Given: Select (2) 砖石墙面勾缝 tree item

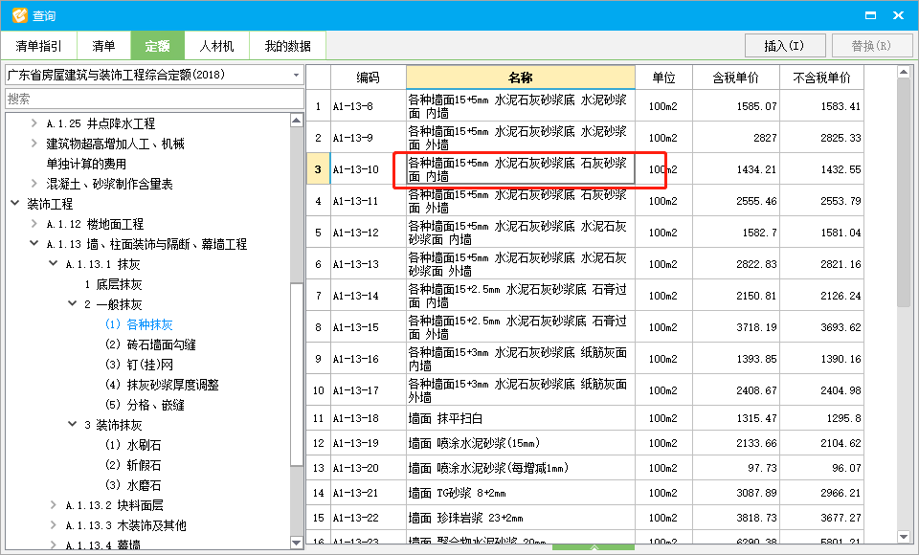Looking at the screenshot, I should [x=150, y=344].
